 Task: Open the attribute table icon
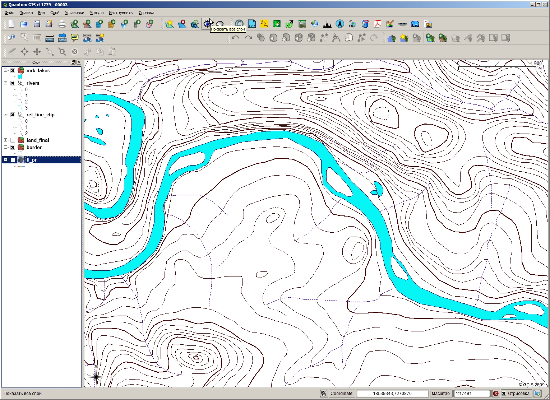click(x=37, y=38)
